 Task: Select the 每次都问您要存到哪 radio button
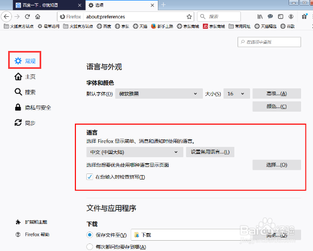pyautogui.click(x=90, y=247)
